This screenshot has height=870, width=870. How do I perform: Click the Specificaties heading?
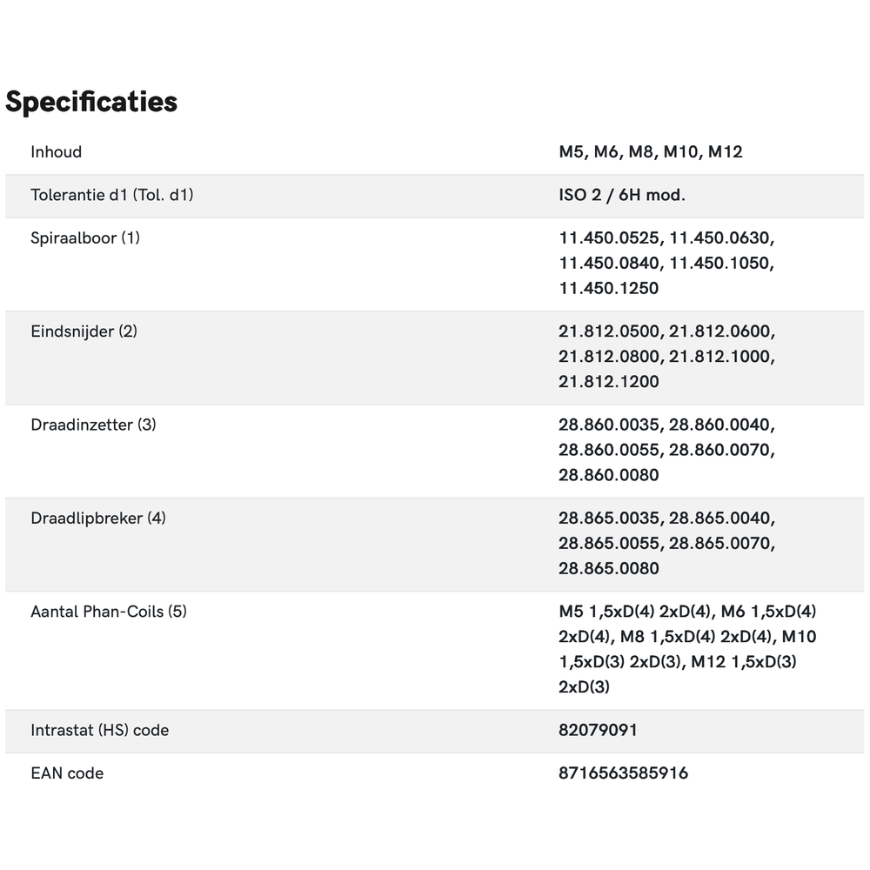point(91,102)
